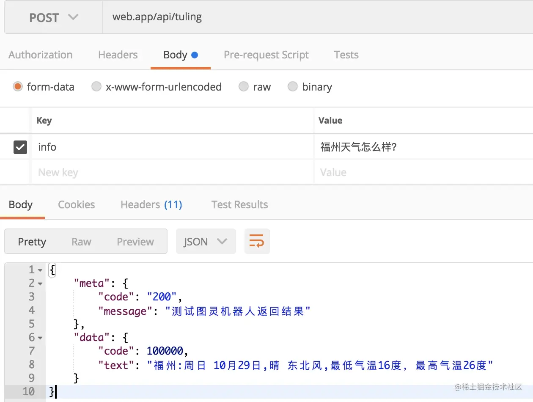The width and height of the screenshot is (533, 402).
Task: Click the 100000 code value
Action: [x=165, y=351]
